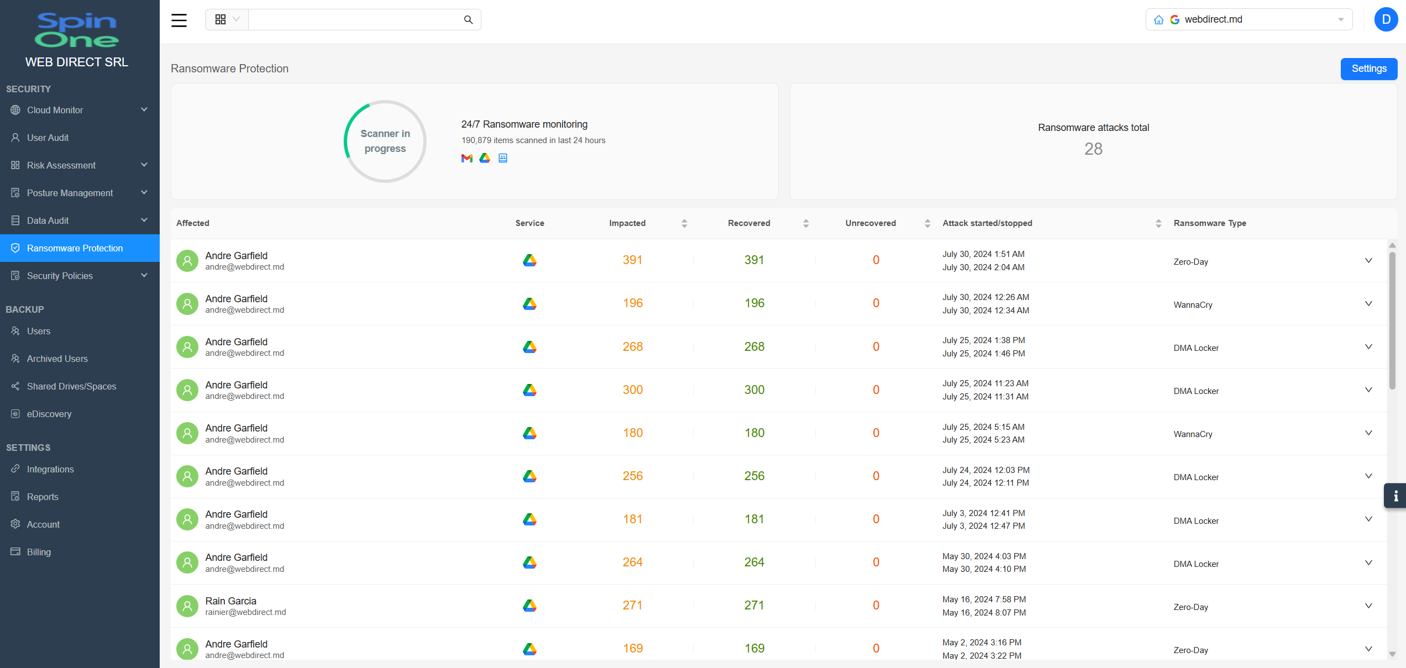Click the Gmail icon under monitoring
The image size is (1406, 668).
[x=466, y=158]
